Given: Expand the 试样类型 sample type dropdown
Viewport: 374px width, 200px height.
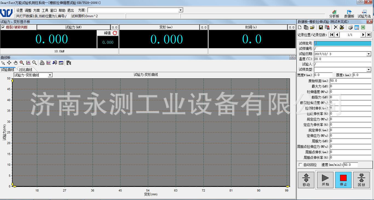Looking at the screenshot, I should tap(369, 70).
